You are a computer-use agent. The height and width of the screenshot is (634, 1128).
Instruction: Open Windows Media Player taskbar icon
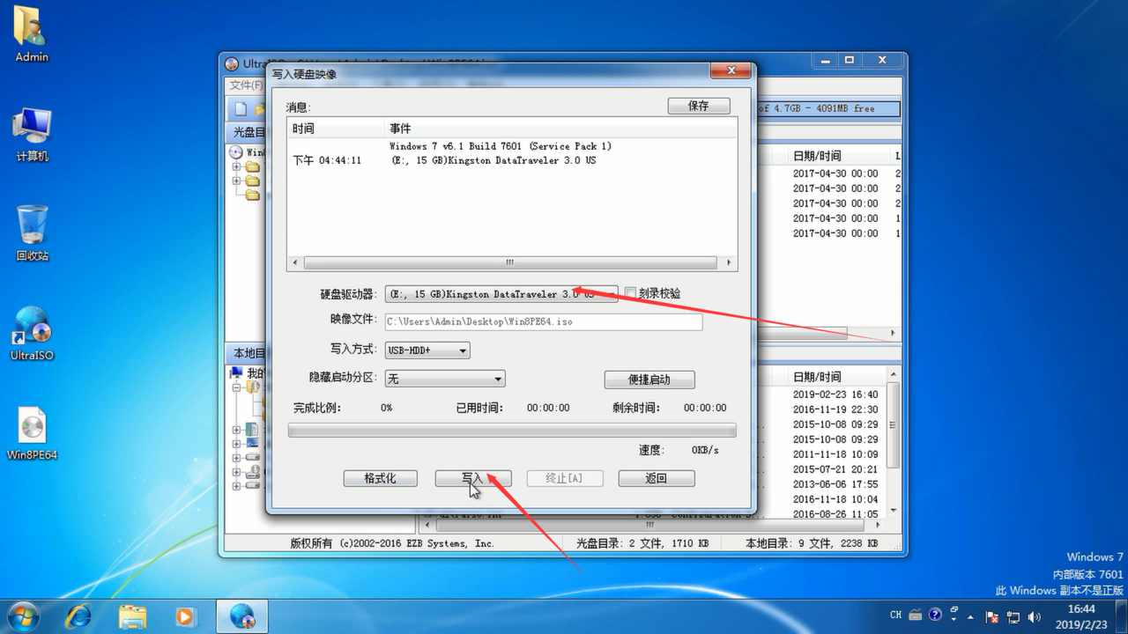tap(185, 616)
